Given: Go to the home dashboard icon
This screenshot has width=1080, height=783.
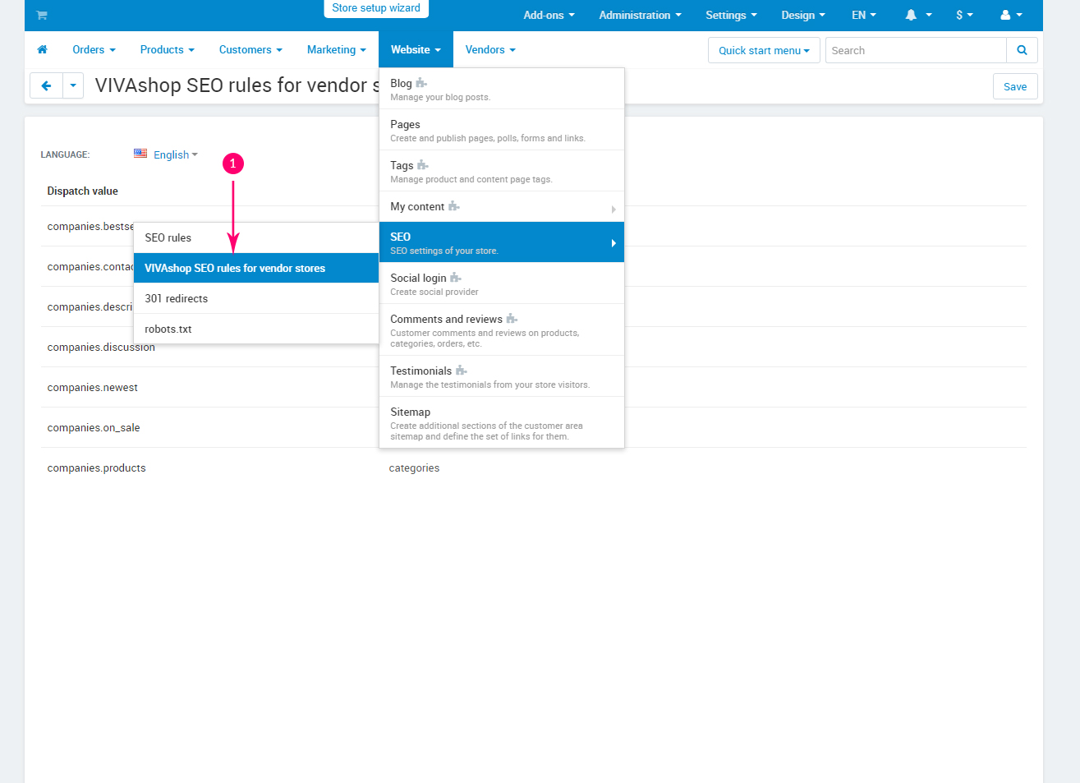Looking at the screenshot, I should point(43,50).
